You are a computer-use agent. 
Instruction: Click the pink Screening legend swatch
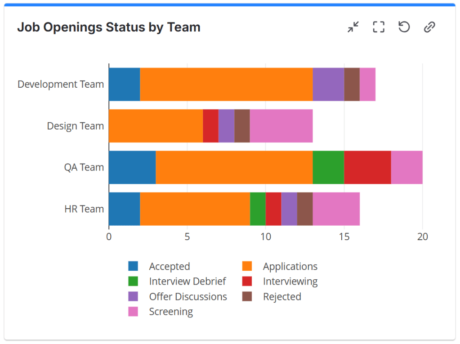(x=133, y=312)
